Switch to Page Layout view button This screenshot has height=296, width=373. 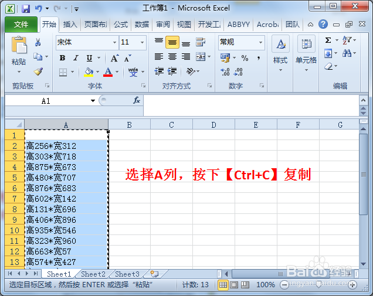[x=234, y=285]
